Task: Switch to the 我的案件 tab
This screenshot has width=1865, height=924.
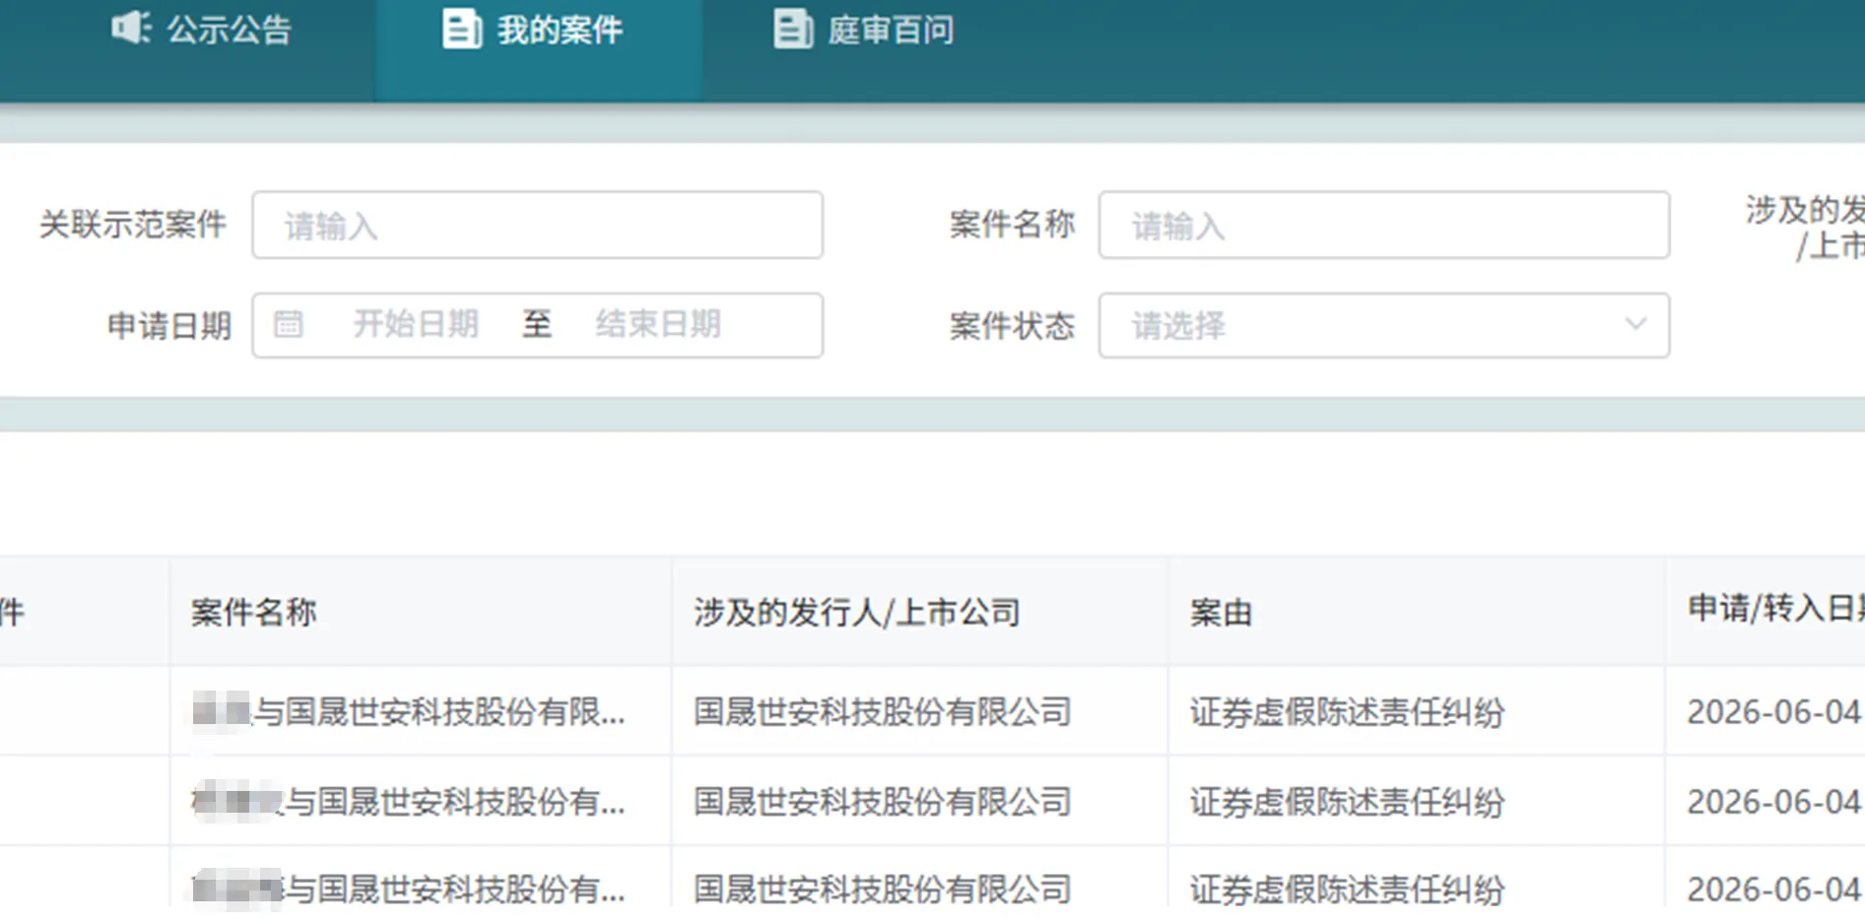Action: click(539, 49)
